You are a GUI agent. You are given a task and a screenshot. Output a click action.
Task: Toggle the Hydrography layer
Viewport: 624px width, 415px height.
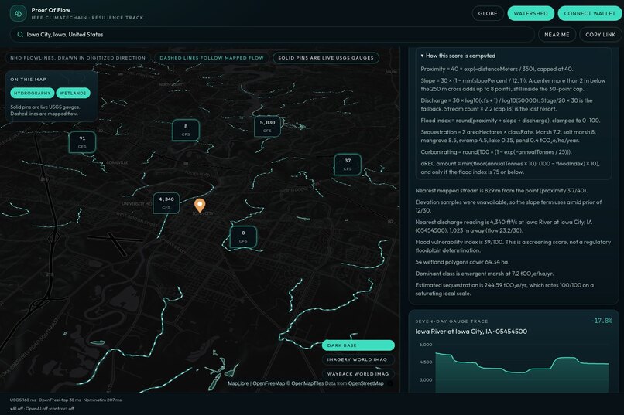pos(33,93)
